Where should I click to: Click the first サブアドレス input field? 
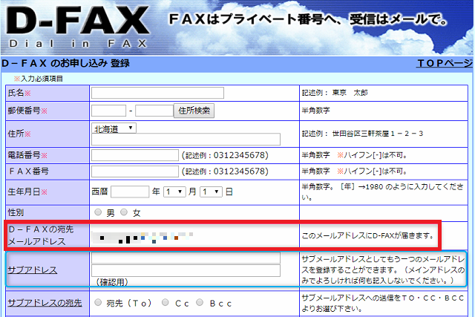tap(186, 258)
